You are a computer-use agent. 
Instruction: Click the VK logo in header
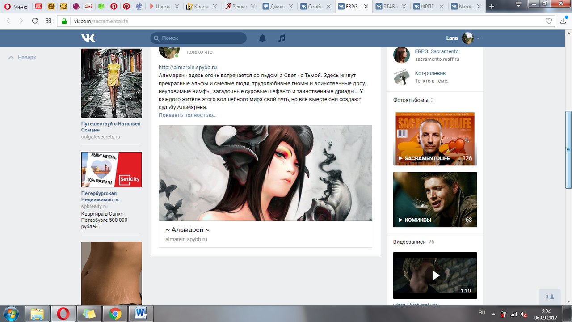pyautogui.click(x=88, y=38)
